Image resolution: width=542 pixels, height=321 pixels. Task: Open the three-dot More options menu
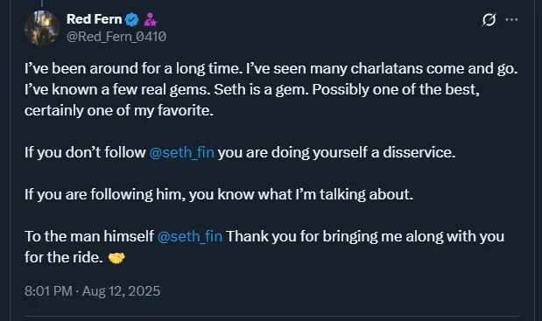[x=511, y=19]
